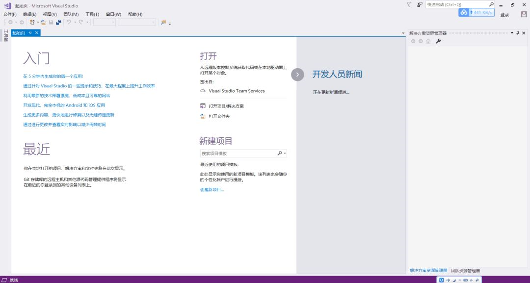This screenshot has width=530, height=283.
Task: Click the Save toolbar icon
Action: click(x=51, y=22)
